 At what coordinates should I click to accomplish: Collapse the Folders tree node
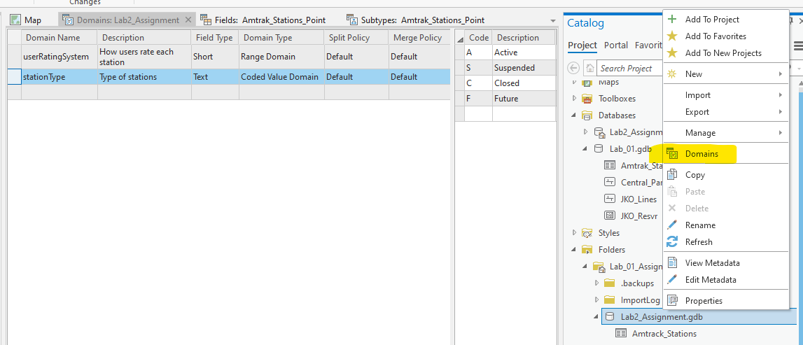click(x=575, y=250)
